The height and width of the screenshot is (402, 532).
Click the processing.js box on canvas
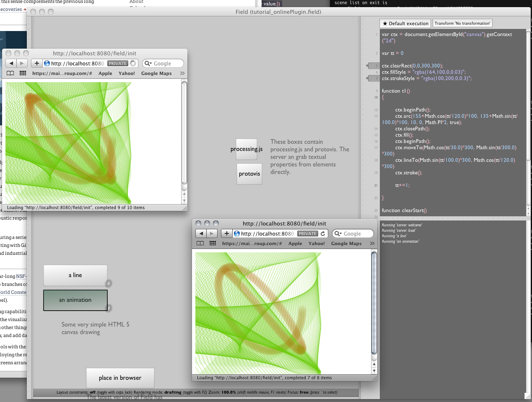[x=247, y=149]
